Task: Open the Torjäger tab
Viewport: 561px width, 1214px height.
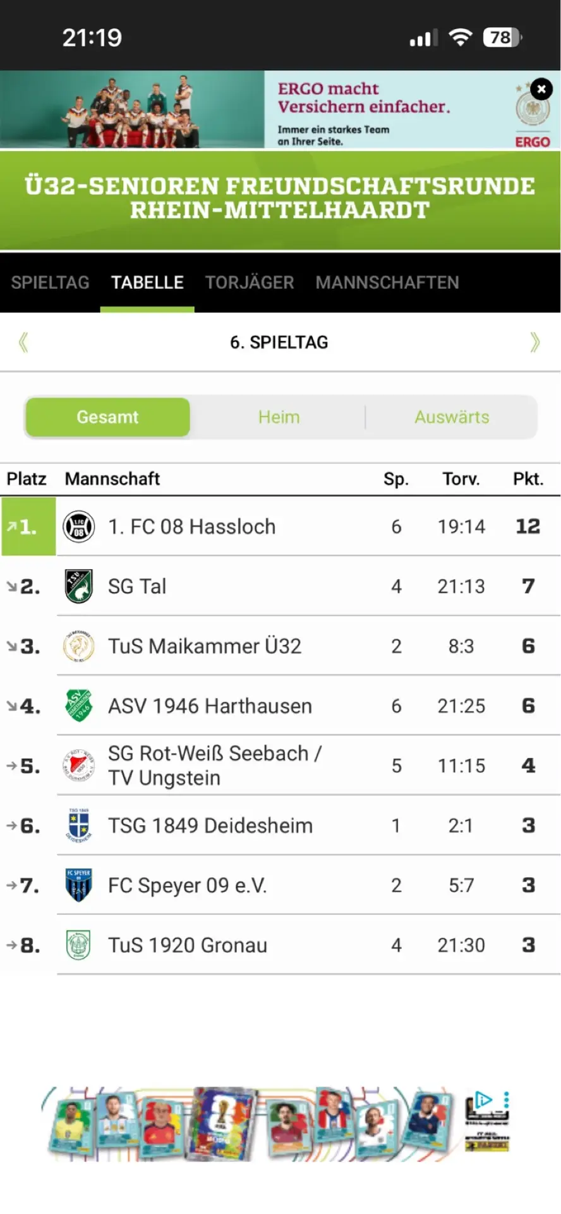Action: (250, 283)
